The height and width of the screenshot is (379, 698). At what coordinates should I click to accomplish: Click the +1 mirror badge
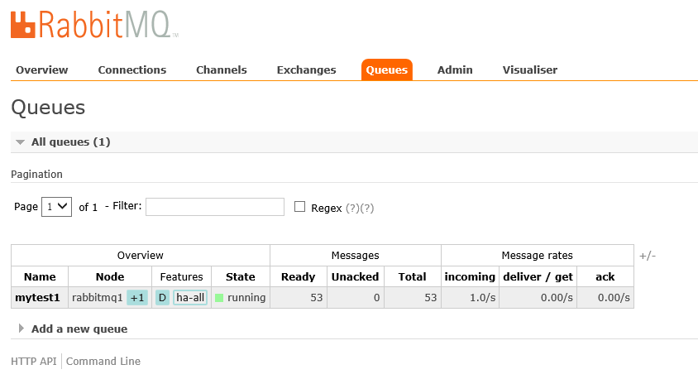coord(137,298)
